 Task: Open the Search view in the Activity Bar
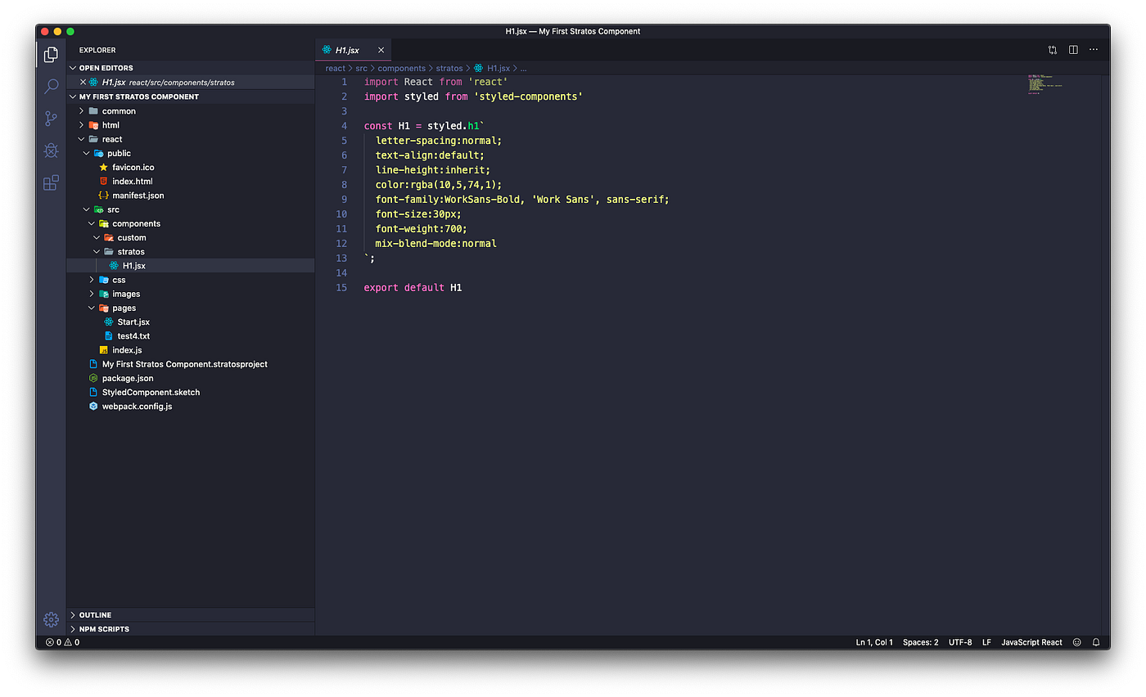tap(51, 86)
